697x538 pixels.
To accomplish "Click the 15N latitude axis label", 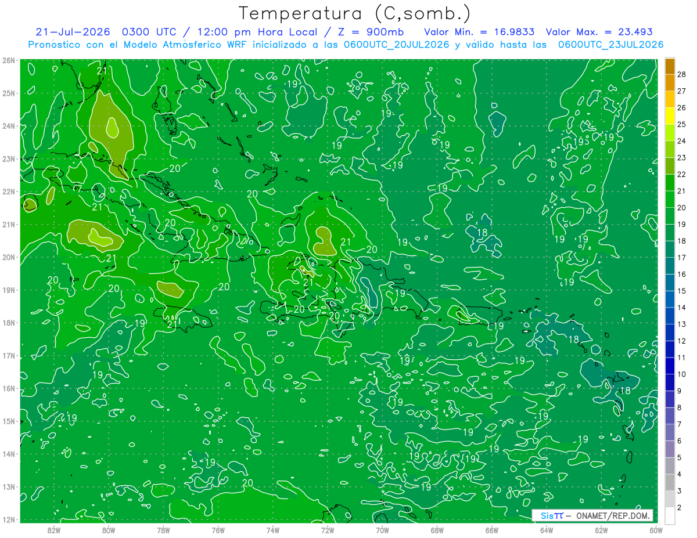I will point(8,421).
